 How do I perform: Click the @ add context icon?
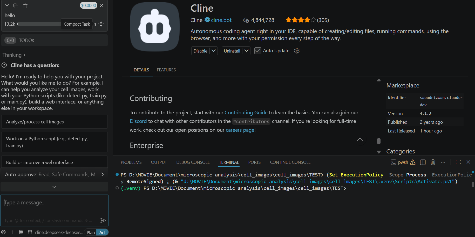pos(3,232)
